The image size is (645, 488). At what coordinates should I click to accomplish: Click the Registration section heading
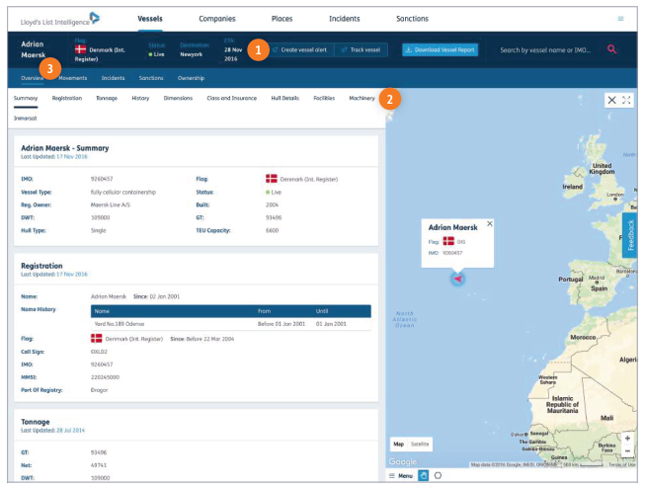point(41,266)
